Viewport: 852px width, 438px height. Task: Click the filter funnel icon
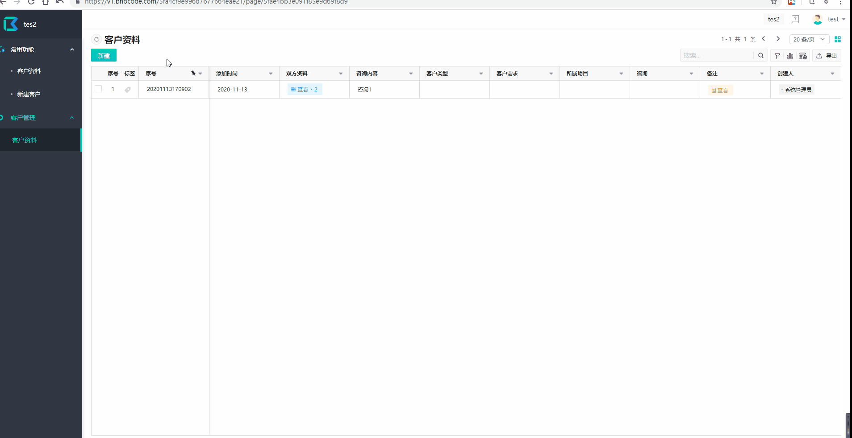[x=777, y=56]
